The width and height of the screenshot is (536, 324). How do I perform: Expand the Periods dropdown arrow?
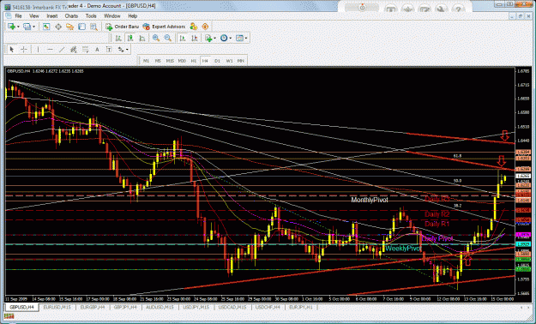point(231,39)
